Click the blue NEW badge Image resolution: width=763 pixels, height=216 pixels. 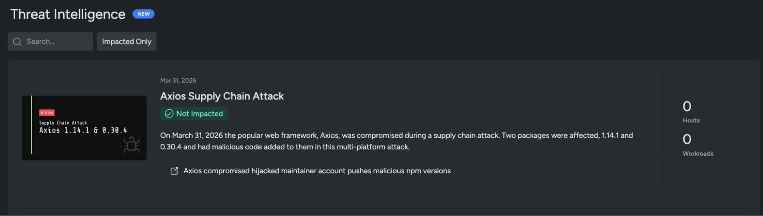[144, 14]
